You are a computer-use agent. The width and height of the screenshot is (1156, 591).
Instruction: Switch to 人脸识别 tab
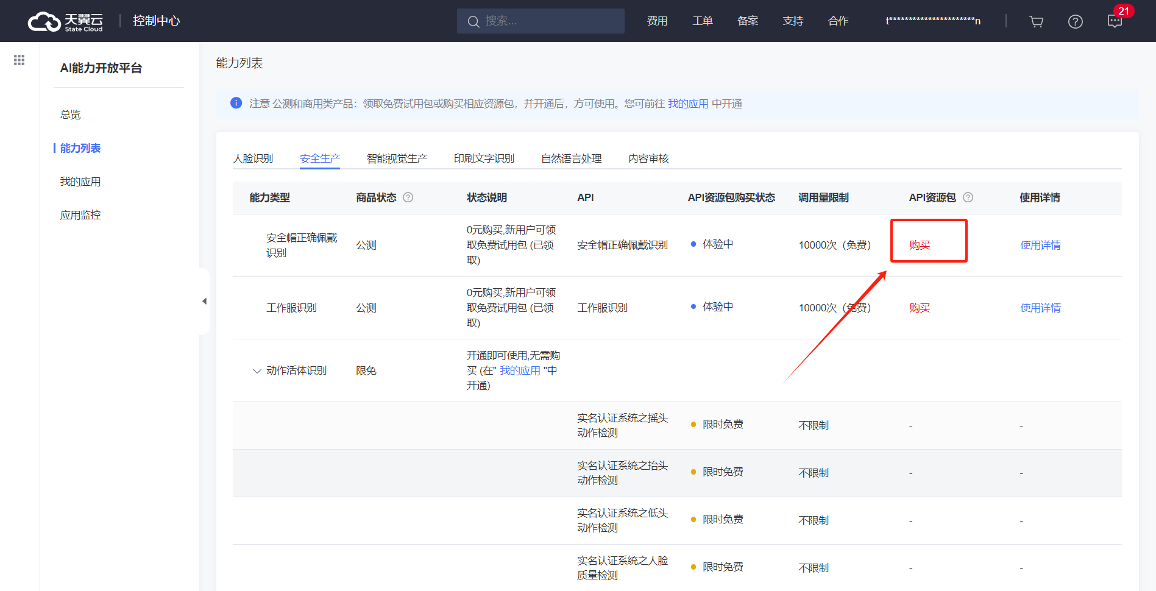tap(253, 158)
